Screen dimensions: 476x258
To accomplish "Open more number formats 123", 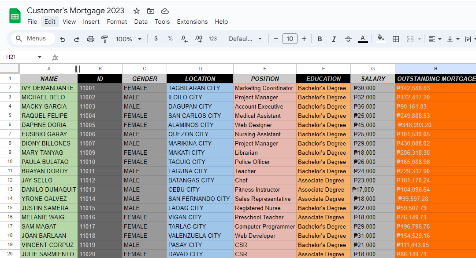I will (x=213, y=39).
